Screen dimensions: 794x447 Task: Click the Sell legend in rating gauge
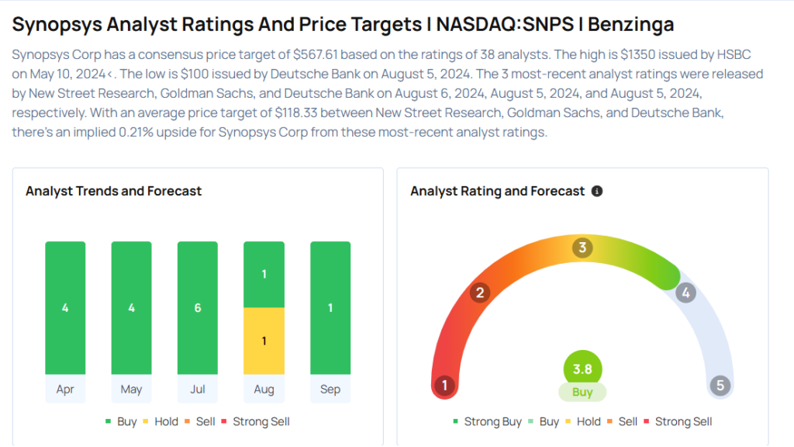point(622,421)
